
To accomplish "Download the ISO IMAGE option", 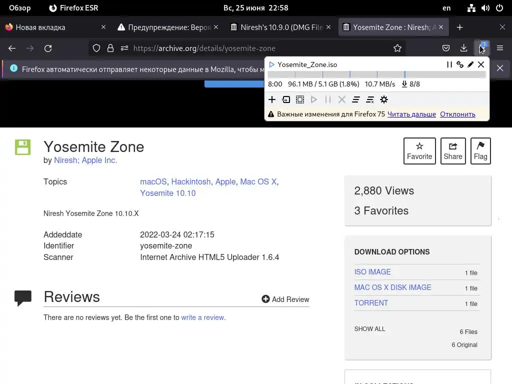I will [x=372, y=272].
